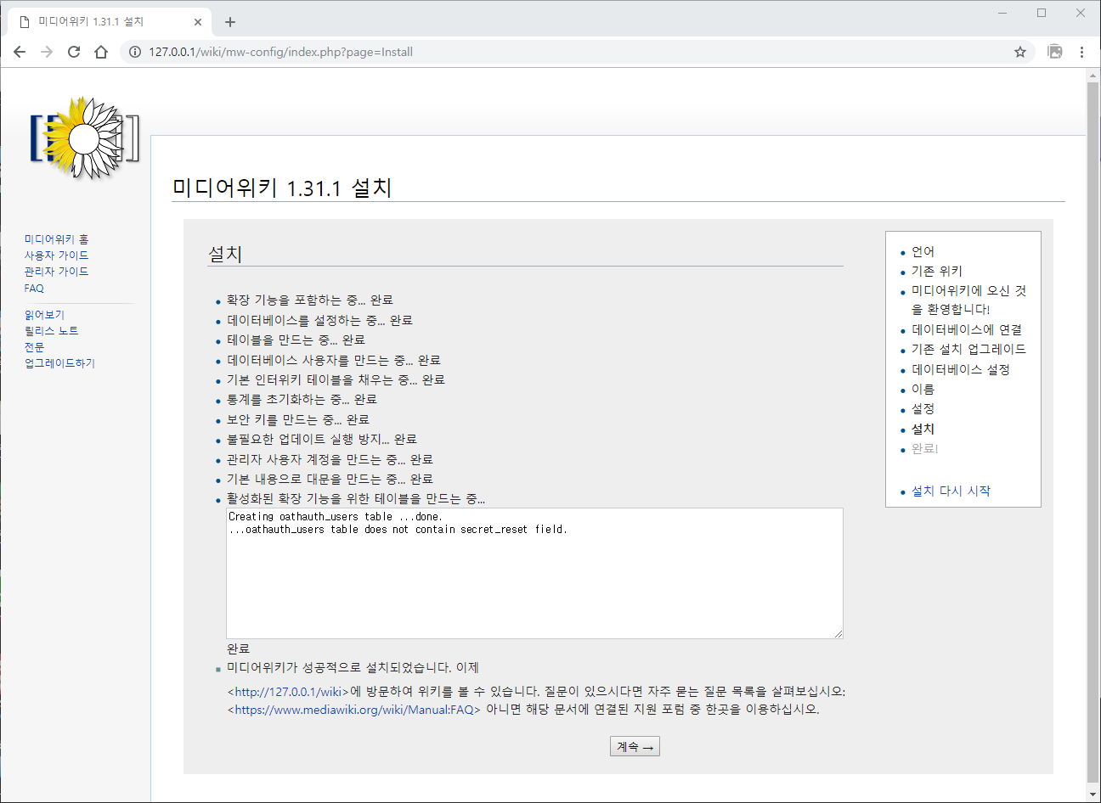The height and width of the screenshot is (803, 1101).
Task: Open the mediawiki.org Manual:FAQ link
Action: 353,710
